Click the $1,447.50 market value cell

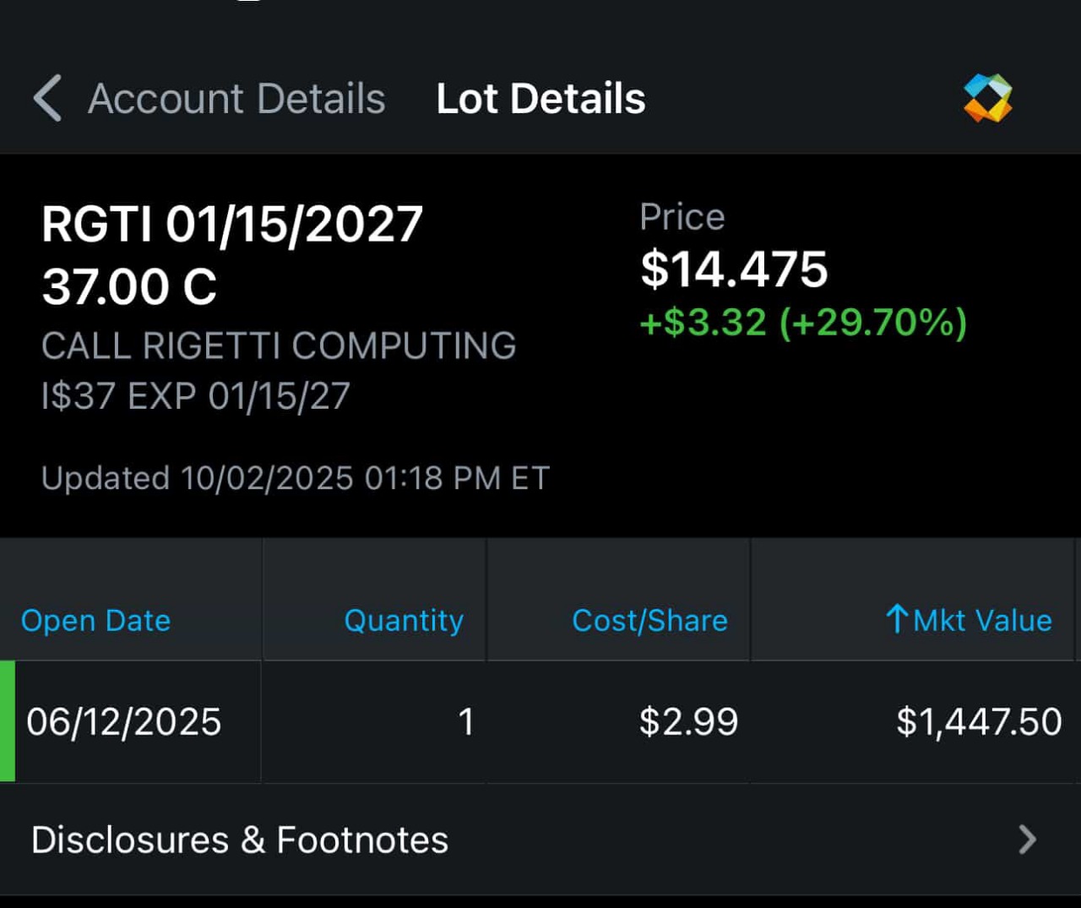[x=978, y=722]
